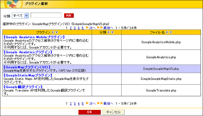Image resolution: width=203 pixels, height=116 pixels.
Task: Sort 分類 column descending icon
Action: (x=112, y=33)
